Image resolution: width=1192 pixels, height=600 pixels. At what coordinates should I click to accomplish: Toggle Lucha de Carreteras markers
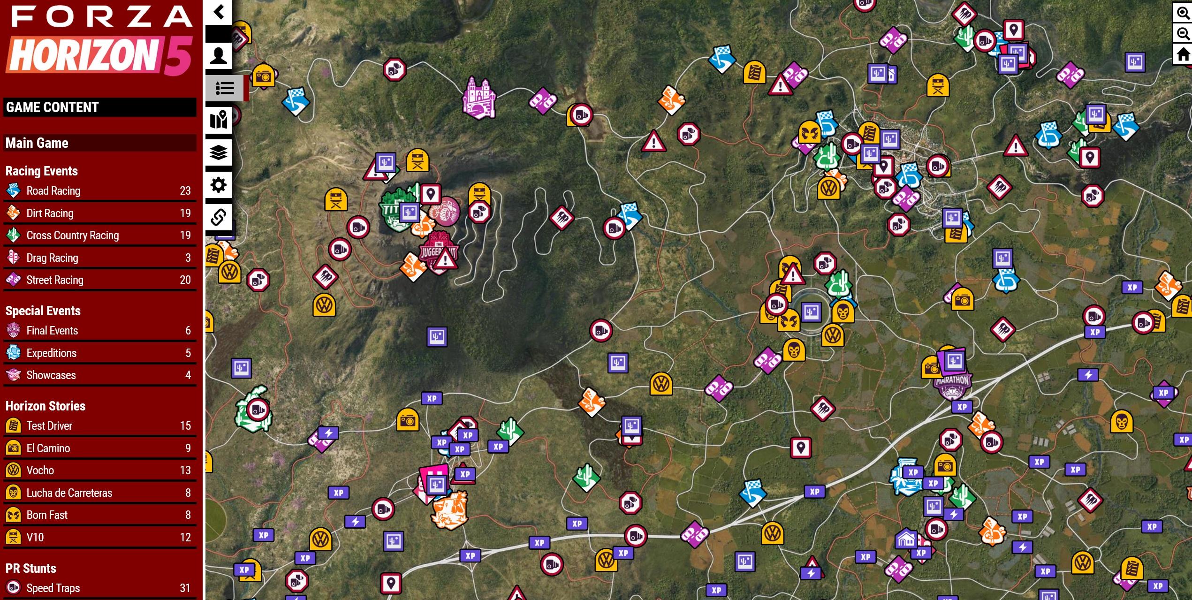[x=99, y=493]
